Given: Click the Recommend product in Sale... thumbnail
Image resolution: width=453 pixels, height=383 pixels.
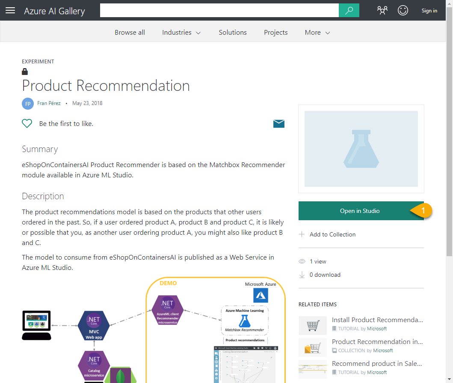Looking at the screenshot, I should 313,369.
